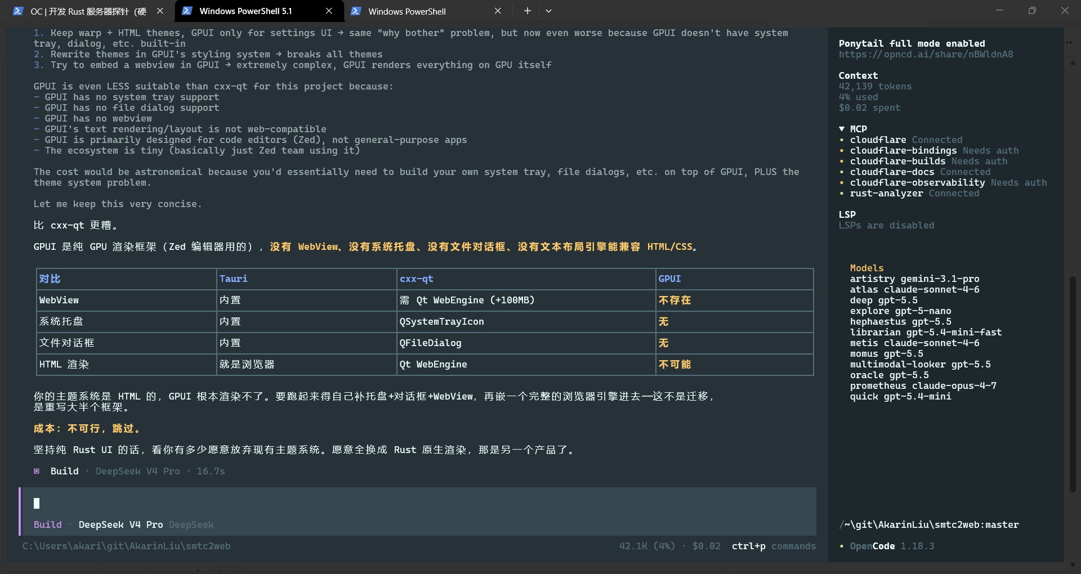The width and height of the screenshot is (1081, 574).
Task: Select deep gpt-5.5 model
Action: point(883,301)
